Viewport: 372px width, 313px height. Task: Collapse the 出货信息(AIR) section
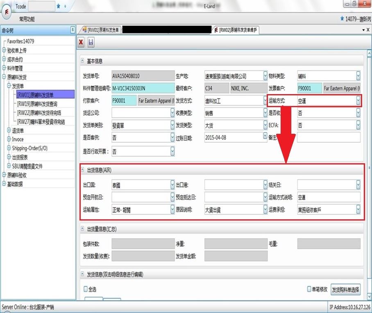[x=82, y=170]
